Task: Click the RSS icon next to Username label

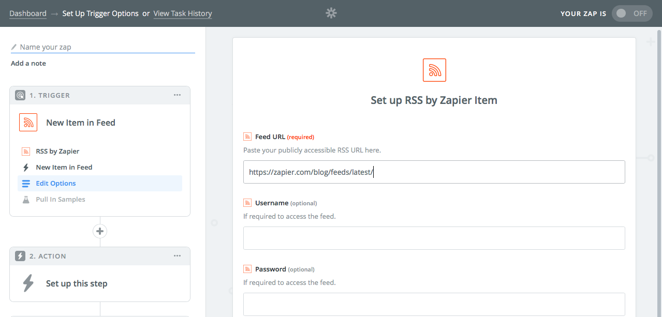Action: 247,203
